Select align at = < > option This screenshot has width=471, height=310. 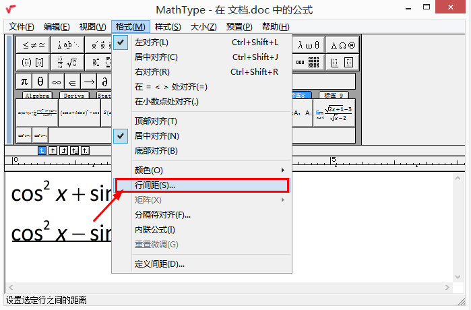(201, 87)
